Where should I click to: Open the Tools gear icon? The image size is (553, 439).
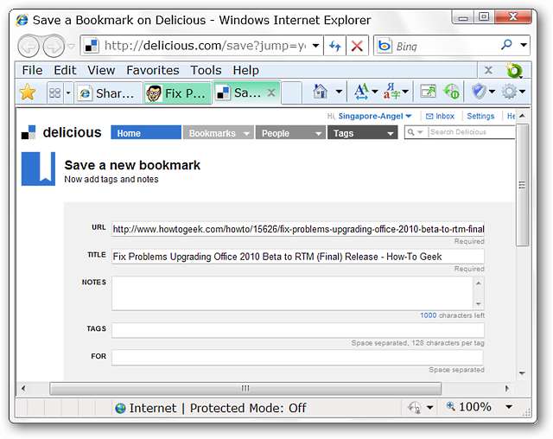pyautogui.click(x=509, y=92)
